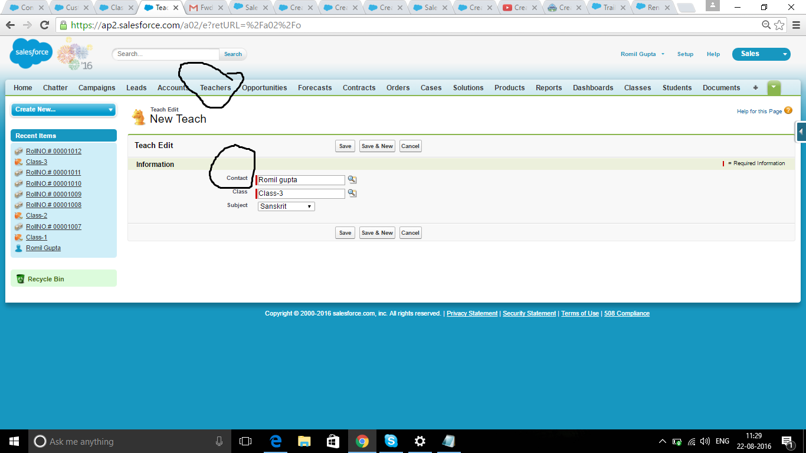Open the Chrome three-dot menu
The image size is (806, 453).
[x=795, y=25]
